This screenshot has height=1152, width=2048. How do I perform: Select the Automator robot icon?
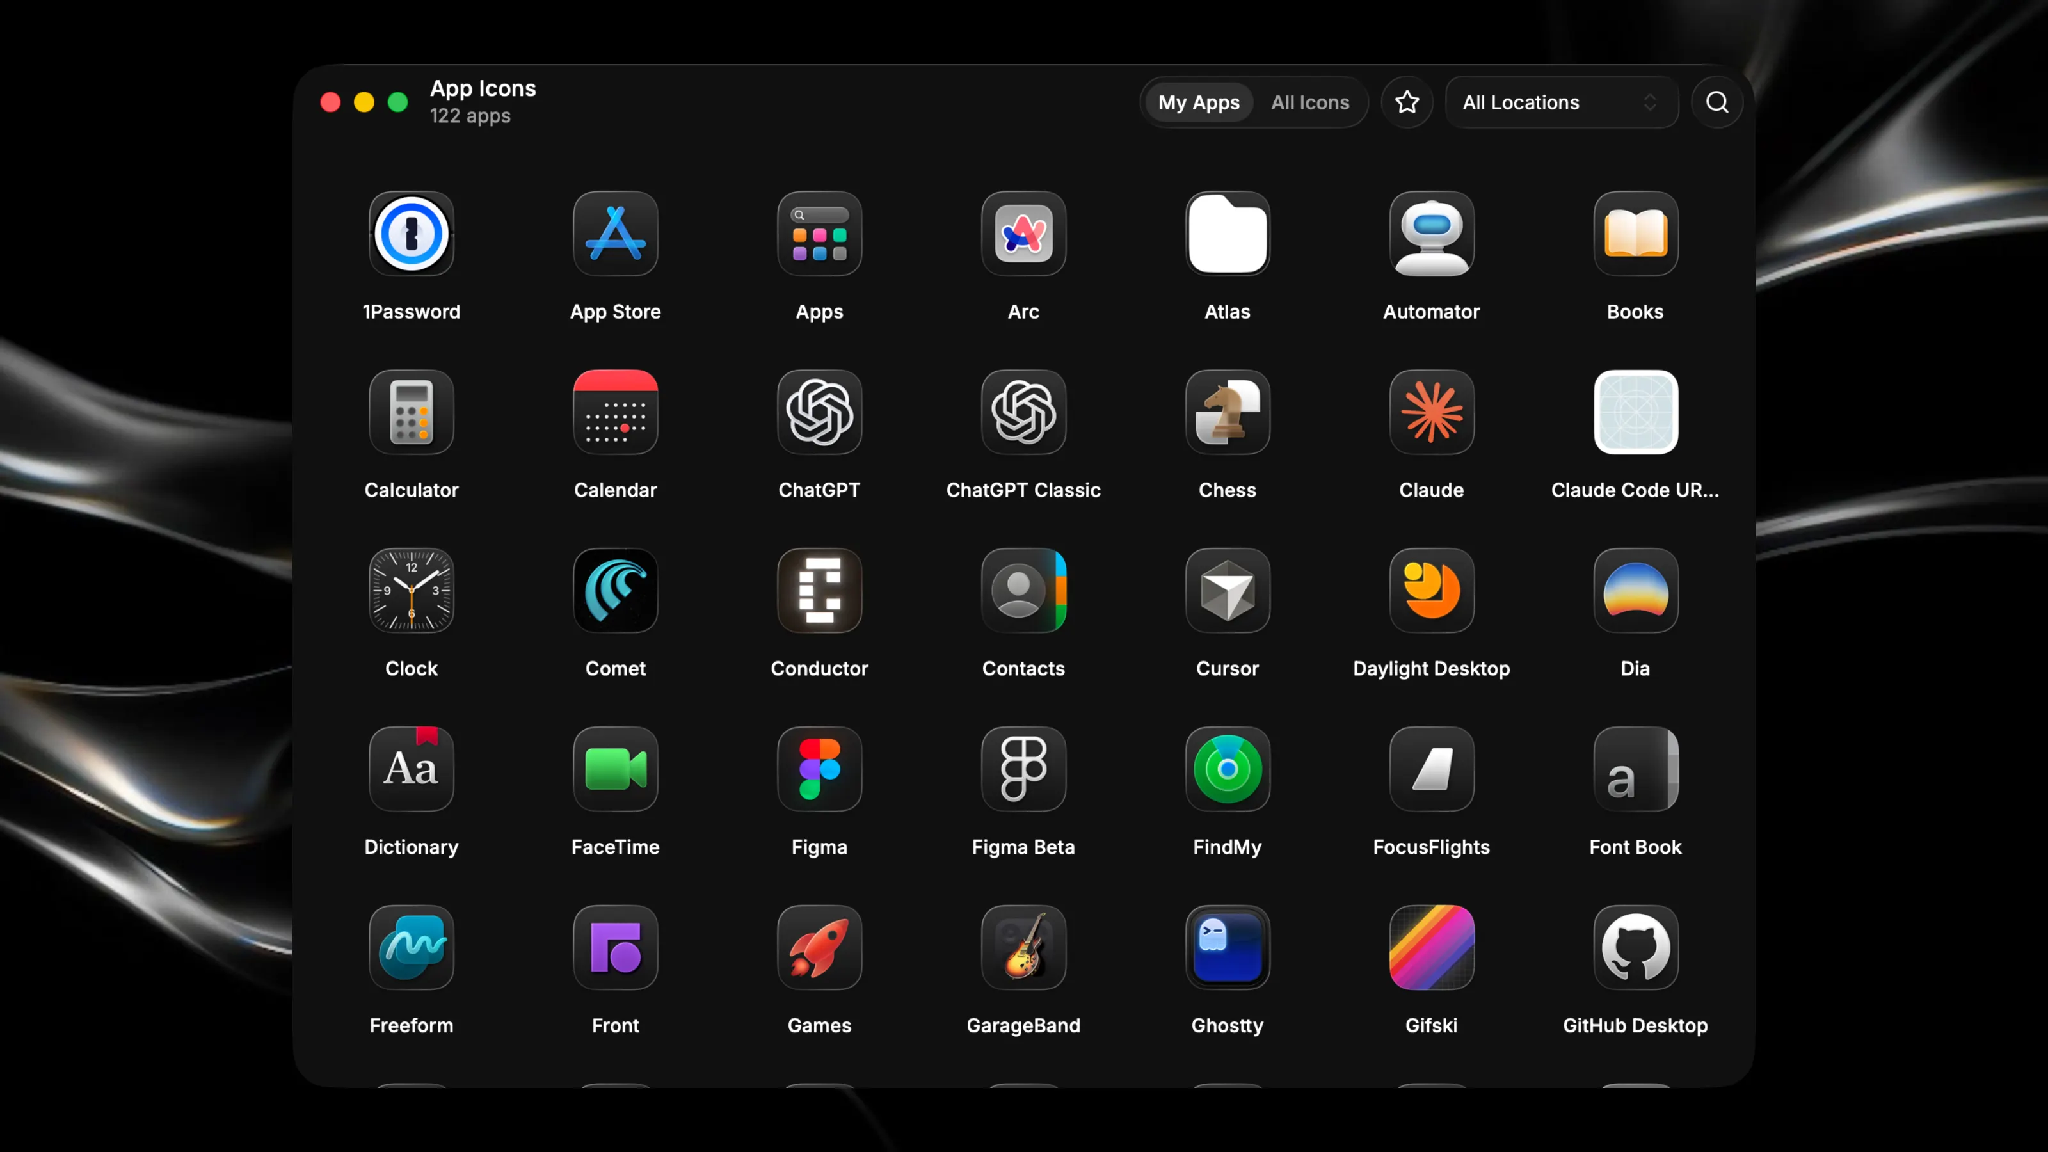(1432, 234)
